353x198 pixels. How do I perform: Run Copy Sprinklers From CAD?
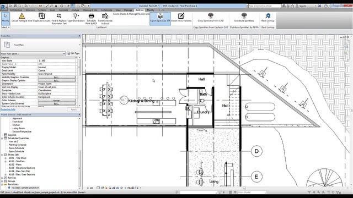(211, 18)
